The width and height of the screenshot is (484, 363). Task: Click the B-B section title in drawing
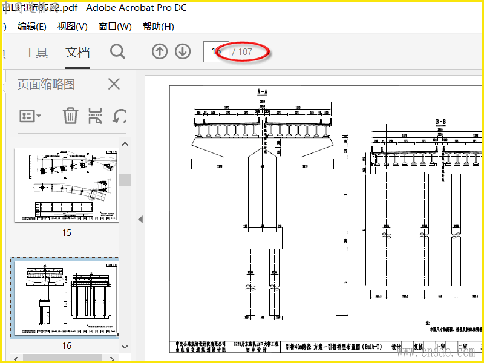click(441, 122)
